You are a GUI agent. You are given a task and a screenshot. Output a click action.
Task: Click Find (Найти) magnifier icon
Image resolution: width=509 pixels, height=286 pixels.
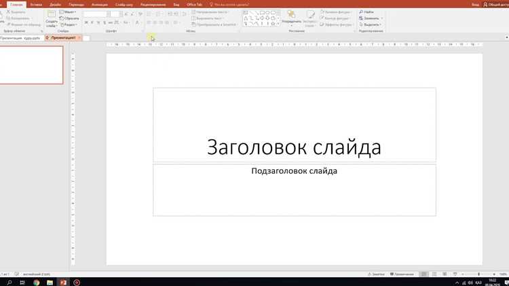pyautogui.click(x=361, y=12)
